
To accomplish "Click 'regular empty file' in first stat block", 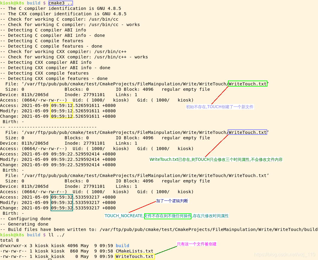I will 186,89.
